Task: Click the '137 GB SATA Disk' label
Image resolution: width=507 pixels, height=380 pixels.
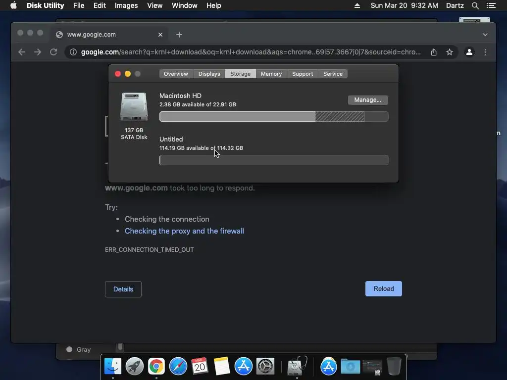Action: pos(134,134)
